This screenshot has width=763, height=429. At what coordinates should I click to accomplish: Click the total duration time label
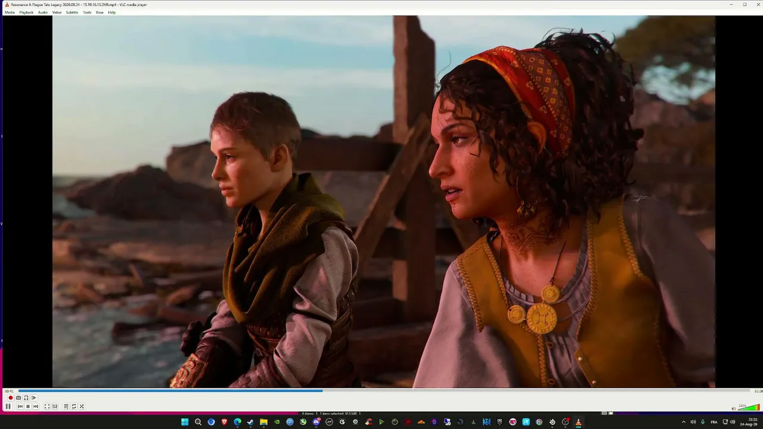(758, 391)
